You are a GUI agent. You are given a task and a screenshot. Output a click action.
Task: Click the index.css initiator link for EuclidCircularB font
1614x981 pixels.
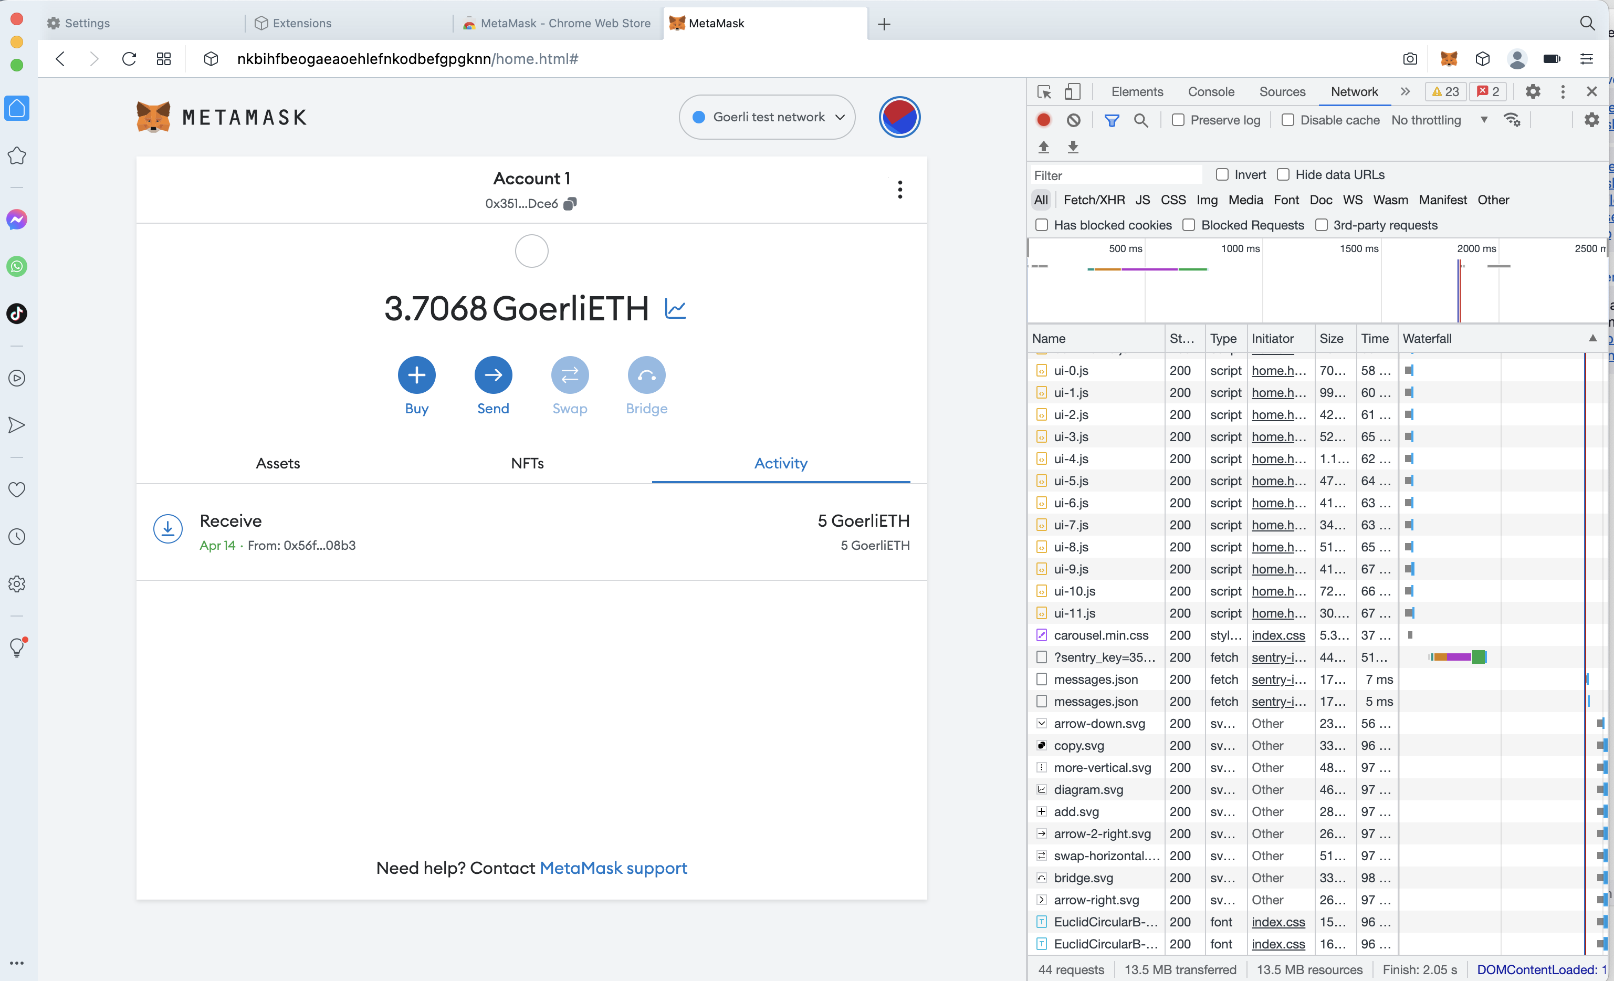(1277, 922)
